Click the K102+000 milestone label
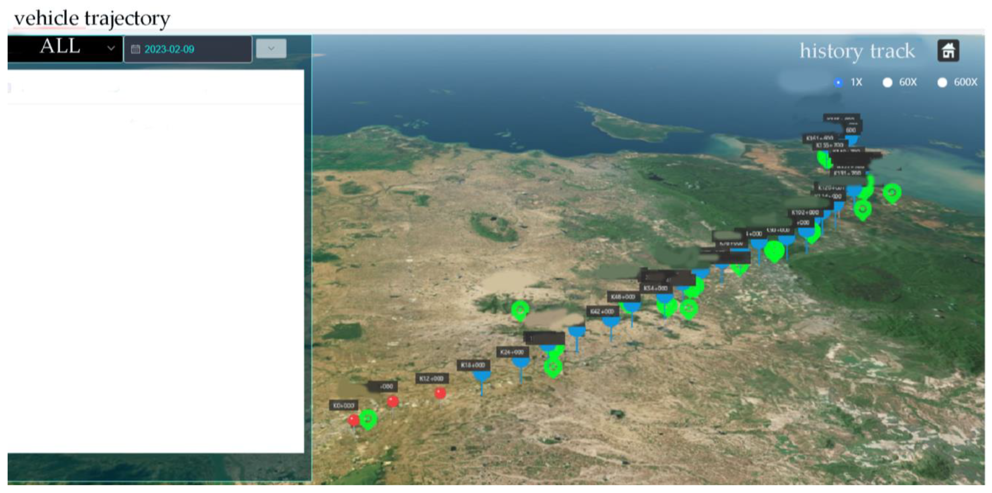The image size is (992, 493). click(x=805, y=212)
